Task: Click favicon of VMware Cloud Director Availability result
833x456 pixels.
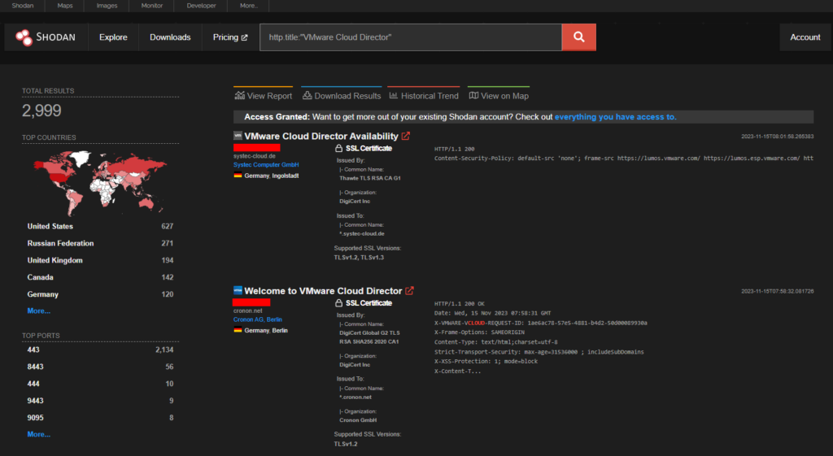Action: (238, 136)
